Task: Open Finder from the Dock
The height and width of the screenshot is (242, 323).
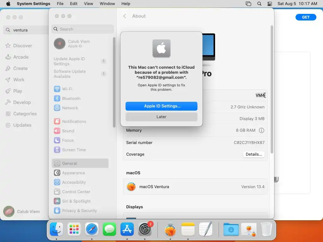Action: (56, 229)
